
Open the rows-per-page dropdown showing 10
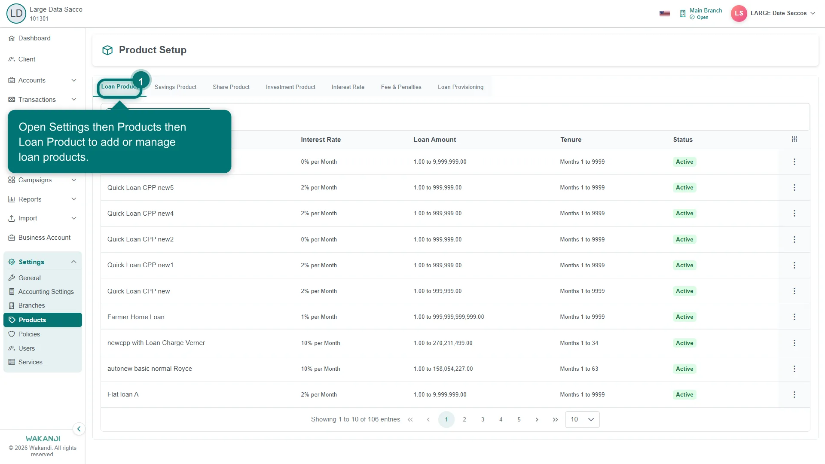pos(582,420)
